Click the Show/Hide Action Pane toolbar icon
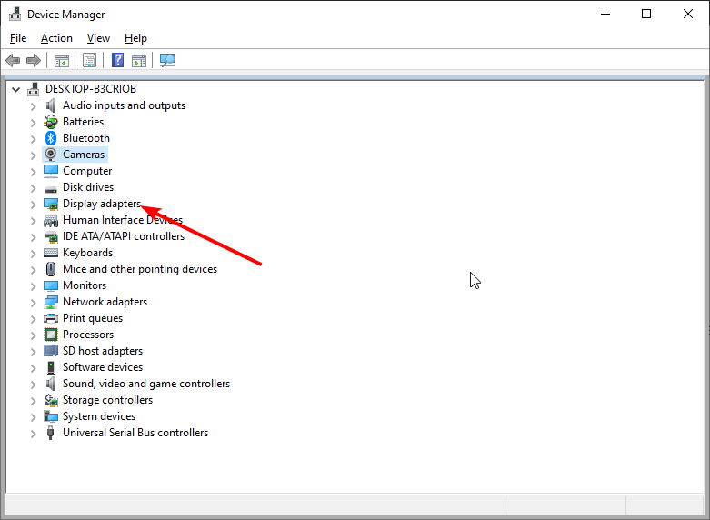The width and height of the screenshot is (710, 520). (x=139, y=60)
